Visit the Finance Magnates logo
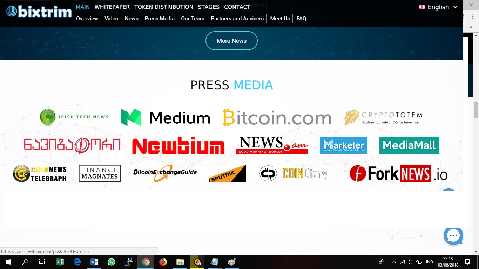479x269 pixels. (x=100, y=173)
